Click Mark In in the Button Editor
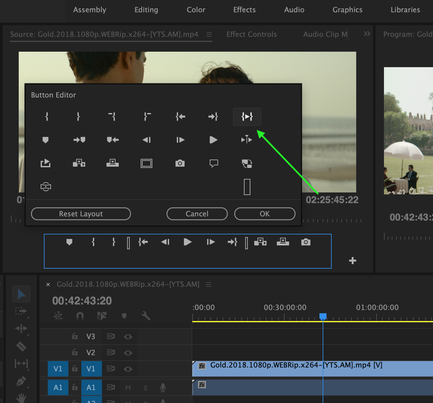 pos(47,117)
